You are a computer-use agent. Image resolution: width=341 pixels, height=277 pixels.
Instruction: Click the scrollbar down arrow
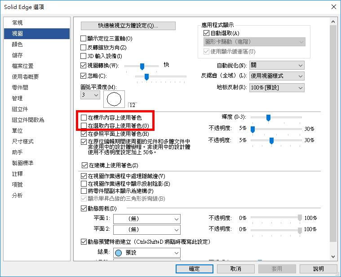(333, 257)
